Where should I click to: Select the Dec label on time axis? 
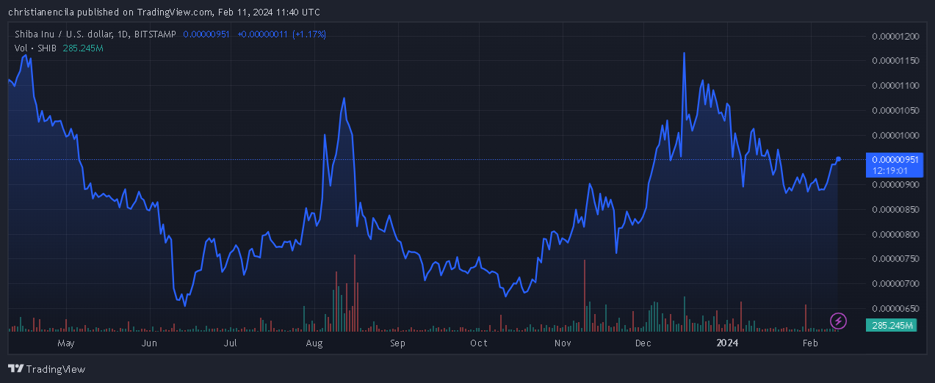(x=643, y=343)
